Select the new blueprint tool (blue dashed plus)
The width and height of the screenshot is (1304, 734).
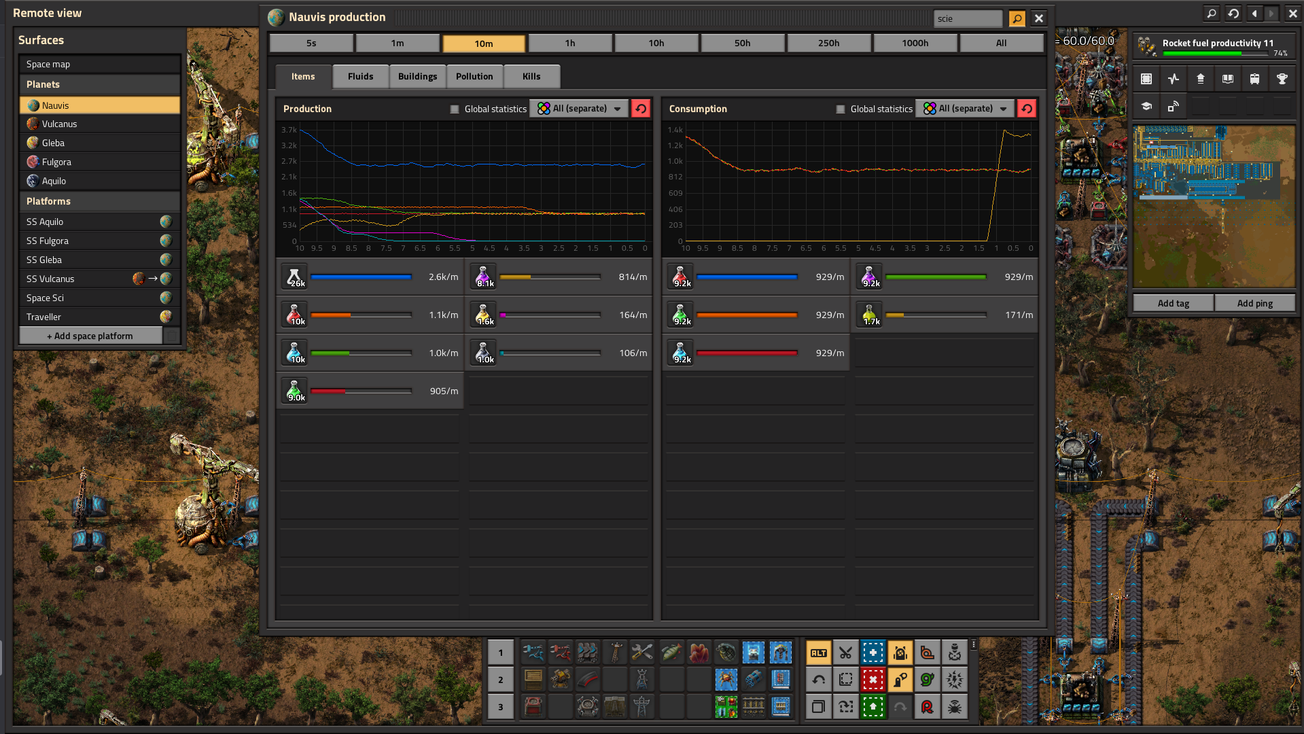point(873,653)
